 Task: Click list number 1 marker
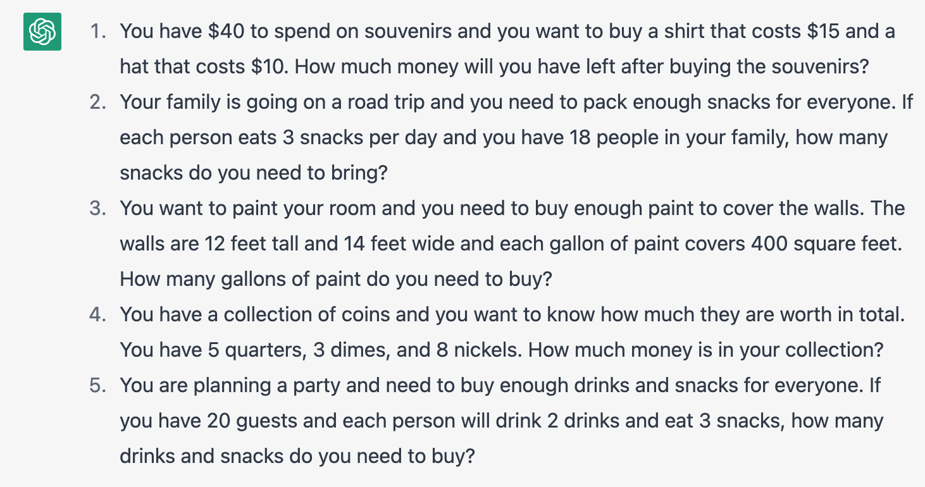(x=97, y=31)
